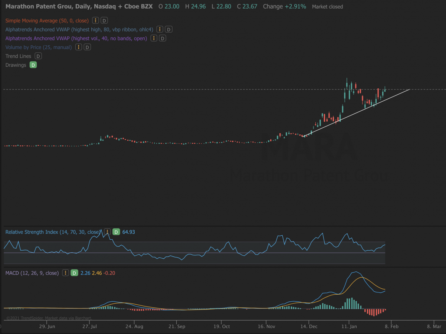The image size is (446, 334).
Task: Click MACD histogram value -0.20
Action: click(x=109, y=273)
